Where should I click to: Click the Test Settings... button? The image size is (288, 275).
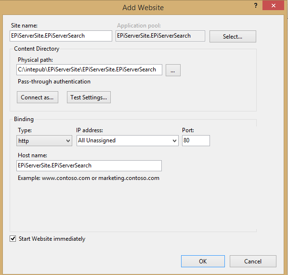pos(89,97)
